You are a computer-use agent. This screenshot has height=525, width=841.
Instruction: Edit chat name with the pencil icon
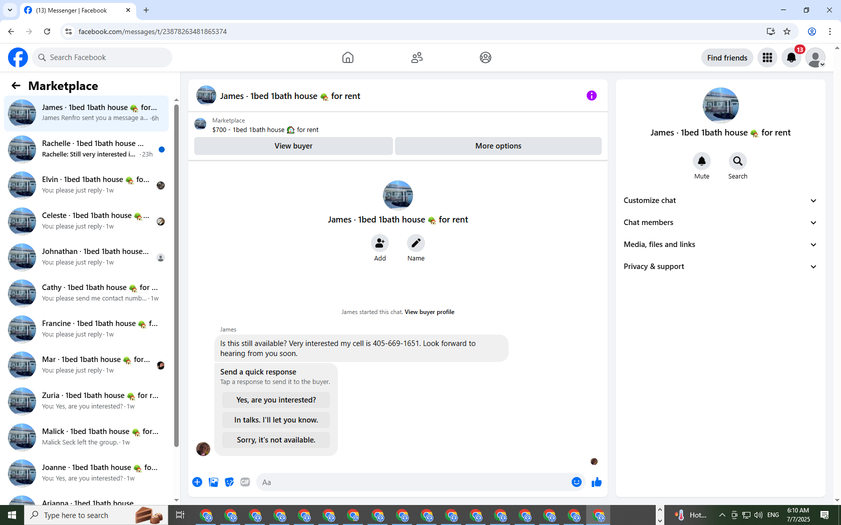pos(416,243)
